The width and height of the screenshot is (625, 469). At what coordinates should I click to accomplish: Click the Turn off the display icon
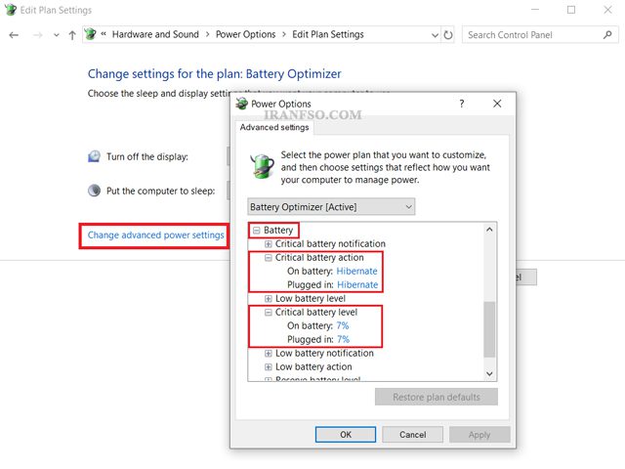click(94, 156)
